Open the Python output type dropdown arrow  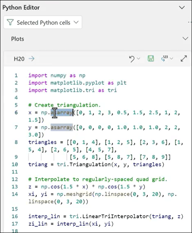click(171, 59)
